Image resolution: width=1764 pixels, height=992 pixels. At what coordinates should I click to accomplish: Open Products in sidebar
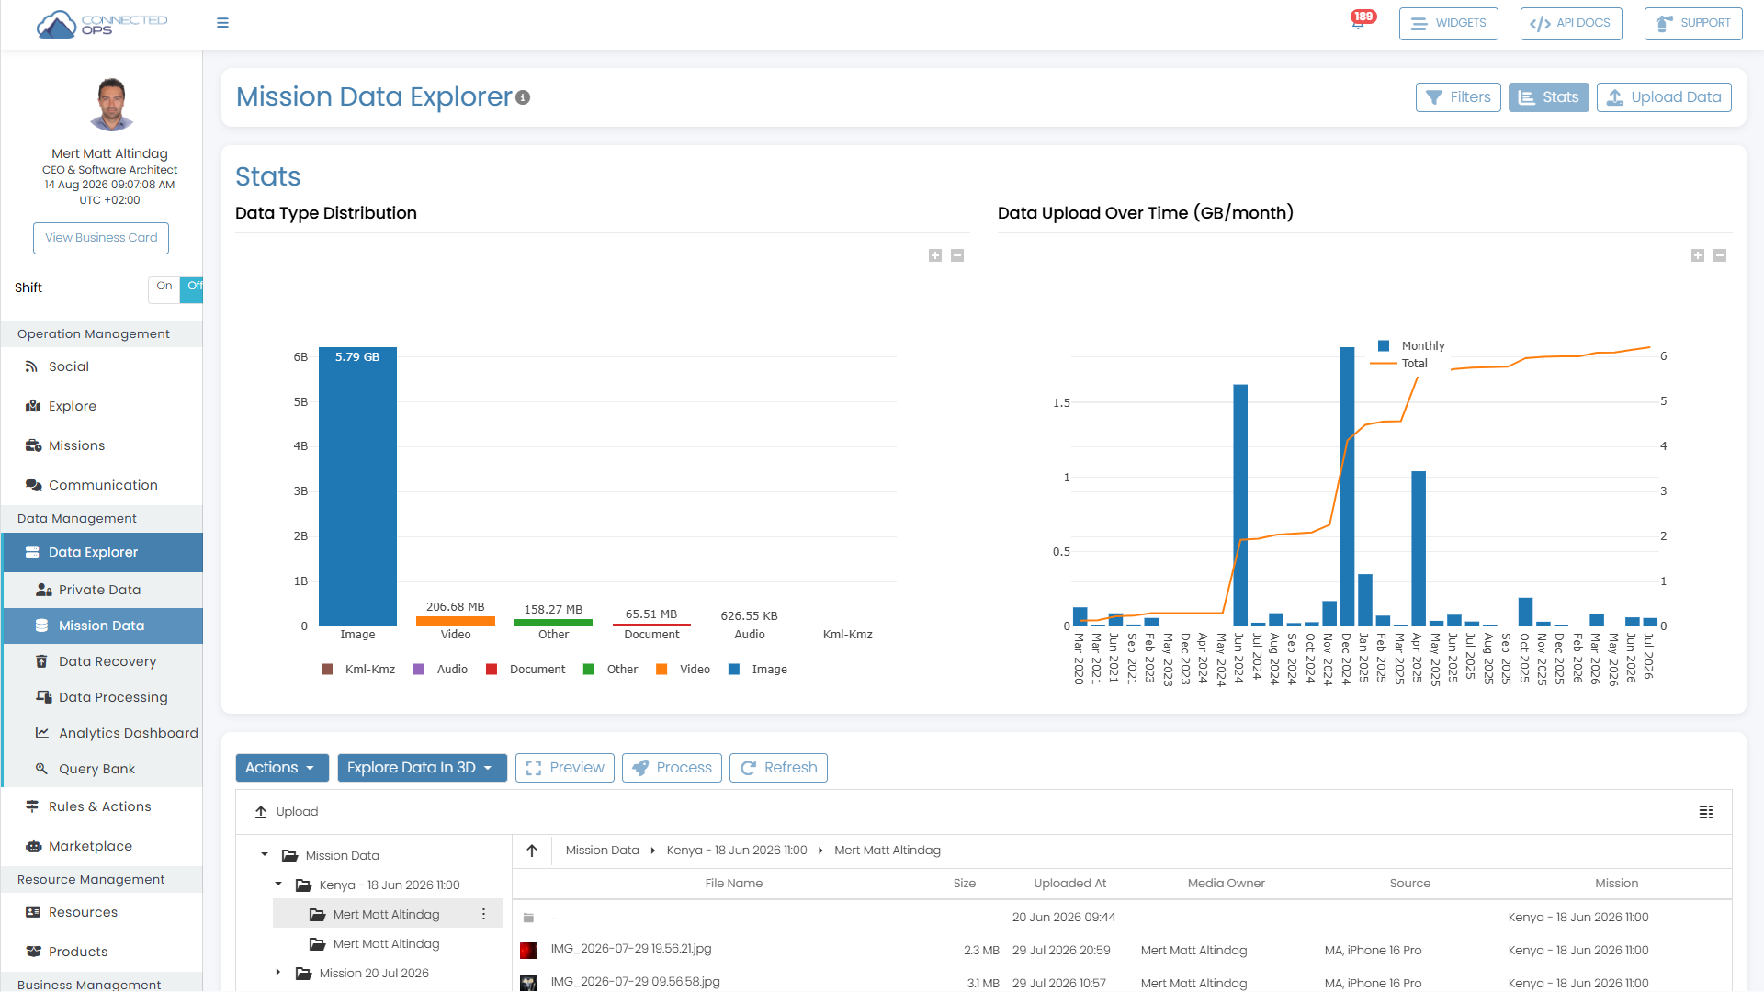coord(101,952)
